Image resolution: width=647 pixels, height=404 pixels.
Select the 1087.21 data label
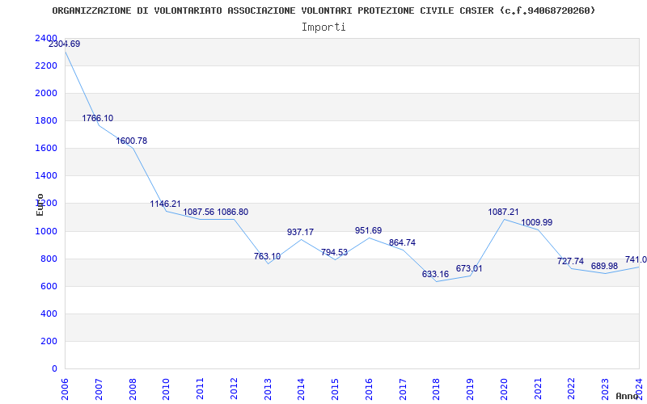click(503, 213)
